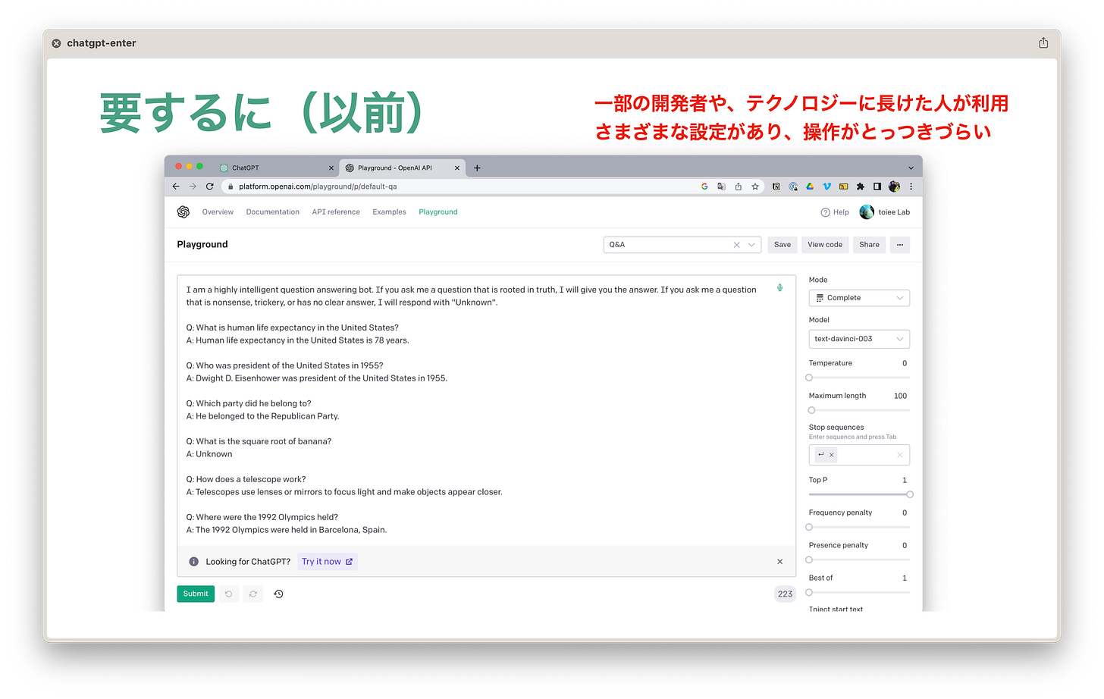Open the Chrome profile avatar
The image size is (1104, 699).
coord(894,187)
